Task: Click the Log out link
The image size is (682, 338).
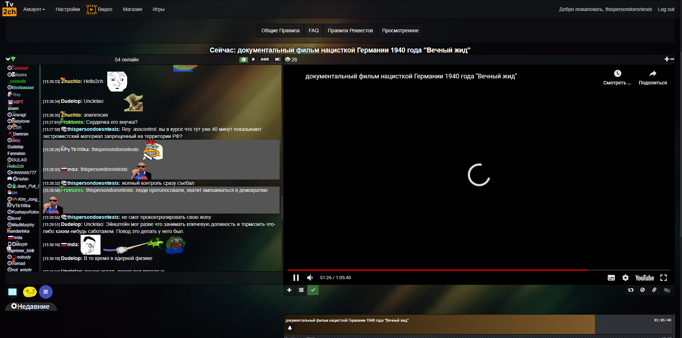Action: [x=666, y=9]
